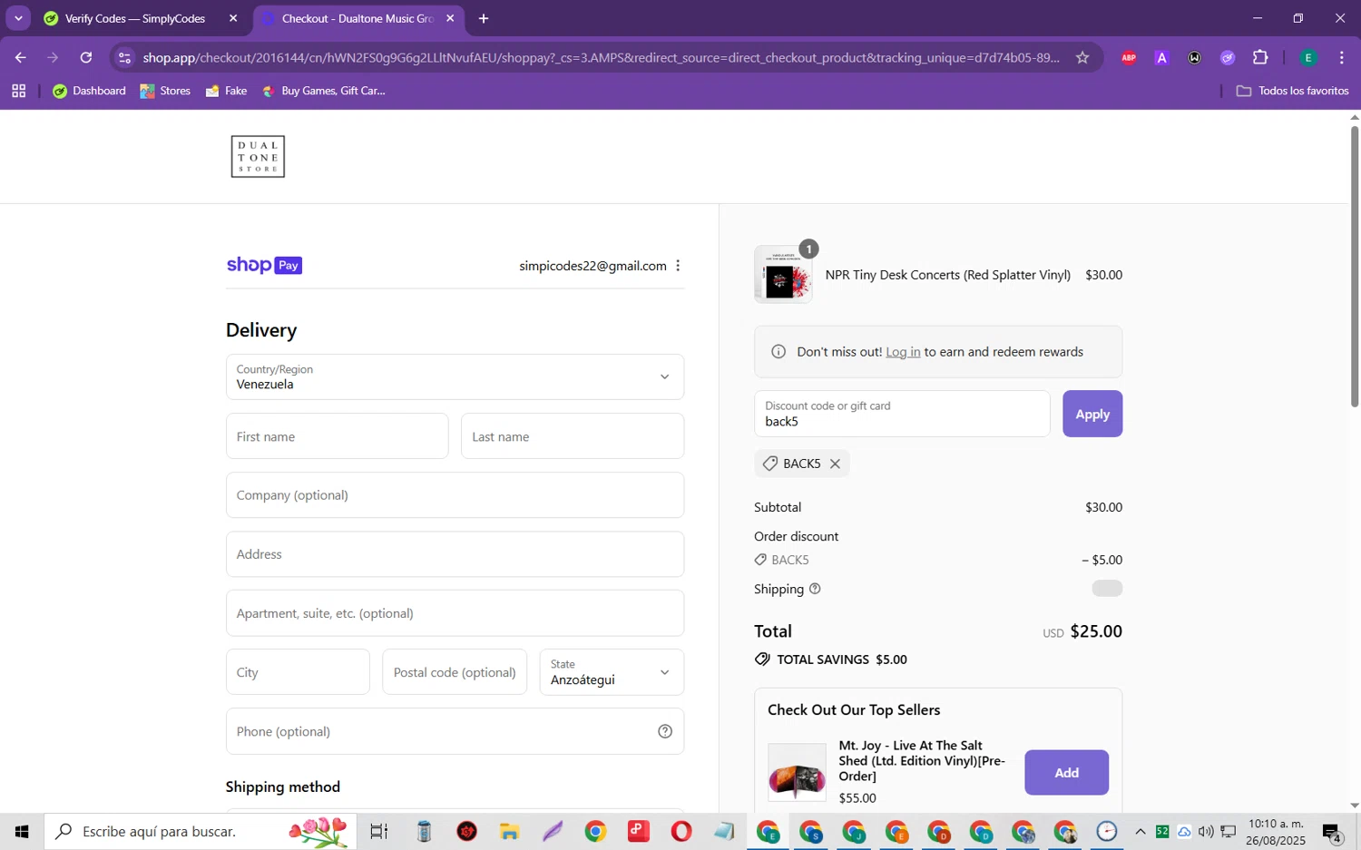Screen dimensions: 1361x850
Task: Open Task View in the taskbar
Action: pyautogui.click(x=378, y=831)
